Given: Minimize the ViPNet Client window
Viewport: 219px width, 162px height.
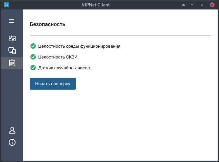Looking at the screenshot, I should coord(192,5).
